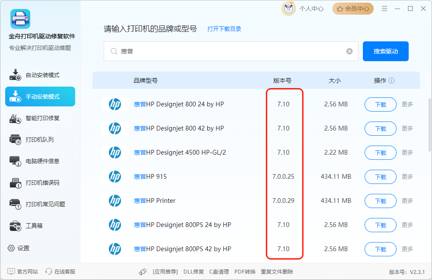Open 工具箱 in sidebar

pyautogui.click(x=40, y=226)
